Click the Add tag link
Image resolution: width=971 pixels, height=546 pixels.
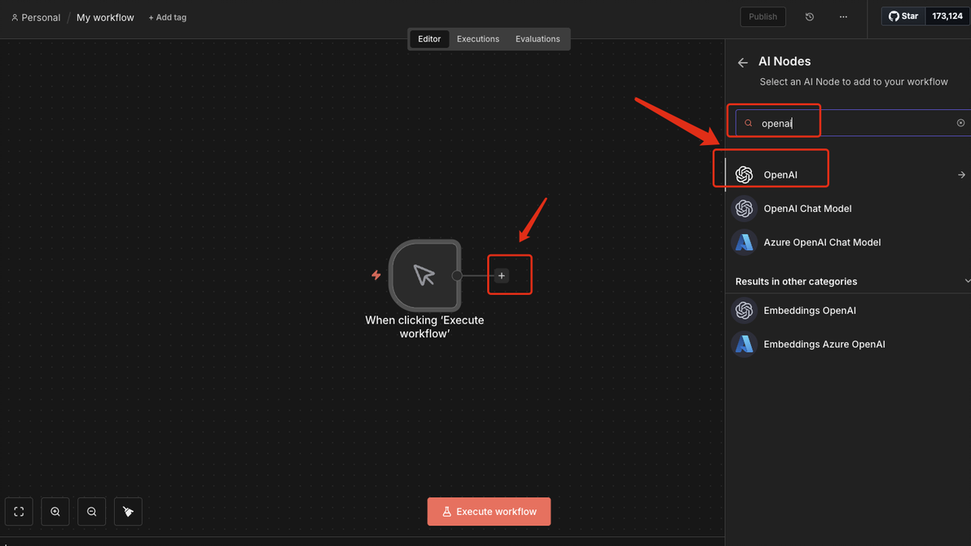tap(167, 17)
